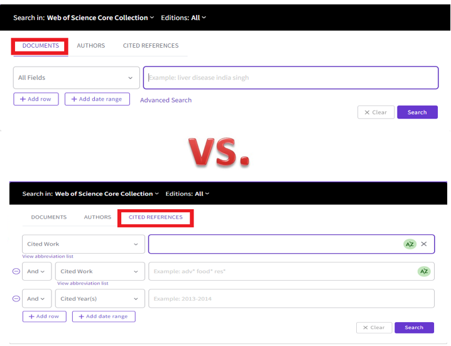
Task: Open Cited References tab in upper panel
Action: tap(151, 46)
